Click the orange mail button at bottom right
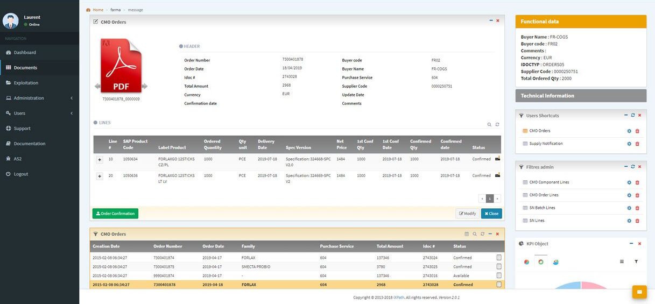 tap(639, 292)
